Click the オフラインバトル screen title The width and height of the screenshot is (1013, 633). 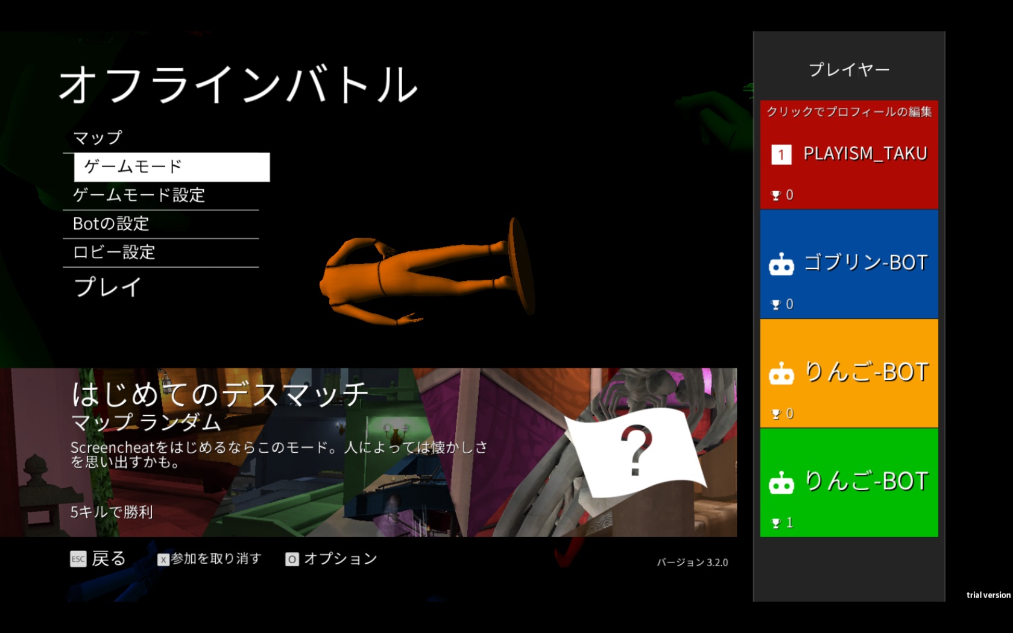point(238,84)
